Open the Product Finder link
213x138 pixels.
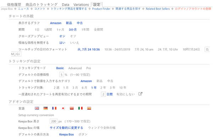point(101,9)
